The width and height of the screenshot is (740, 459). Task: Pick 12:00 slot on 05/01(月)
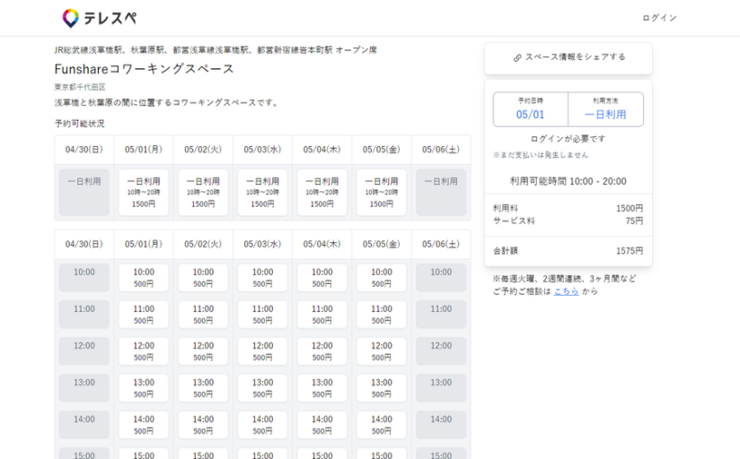(144, 351)
